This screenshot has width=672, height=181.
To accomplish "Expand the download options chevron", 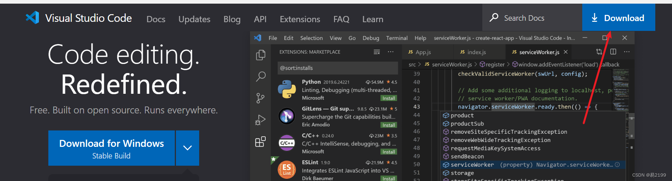I will pos(188,148).
